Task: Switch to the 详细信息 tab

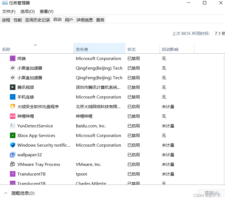Action: pyautogui.click(x=85, y=20)
